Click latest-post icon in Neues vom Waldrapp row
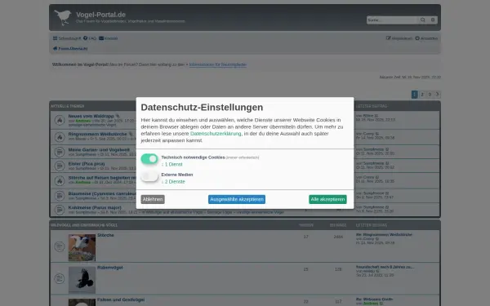The image size is (490, 306). tap(376, 116)
